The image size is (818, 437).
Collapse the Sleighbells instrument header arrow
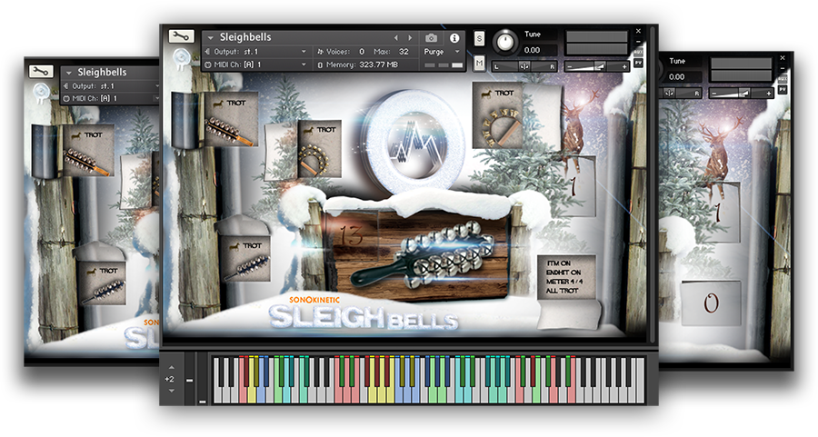(x=210, y=37)
